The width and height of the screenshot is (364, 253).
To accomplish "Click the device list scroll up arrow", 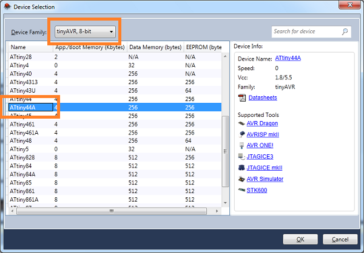I will pyautogui.click(x=225, y=56).
